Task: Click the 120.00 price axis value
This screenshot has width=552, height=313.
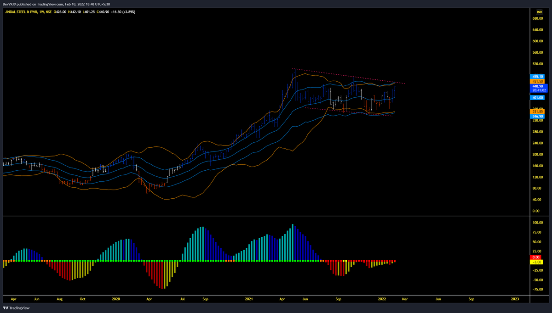Action: 538,177
